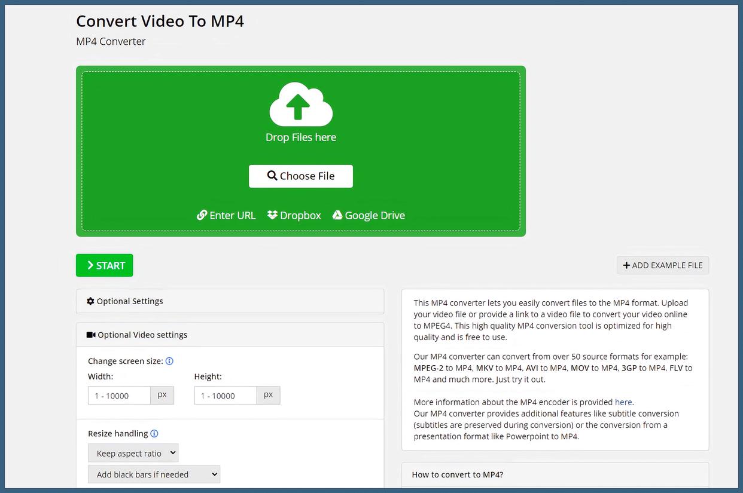Click the START button

pos(104,265)
